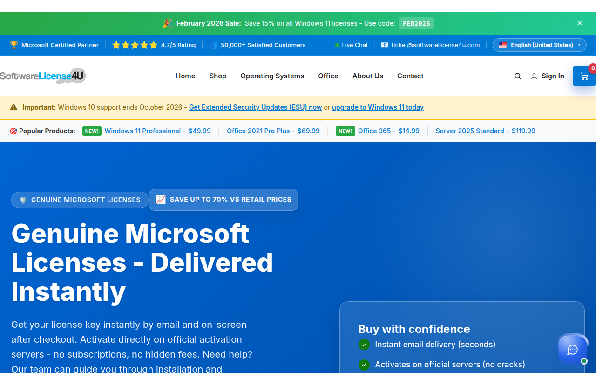Open the Shop menu item
Screen dimensions: 596x373
click(x=218, y=76)
